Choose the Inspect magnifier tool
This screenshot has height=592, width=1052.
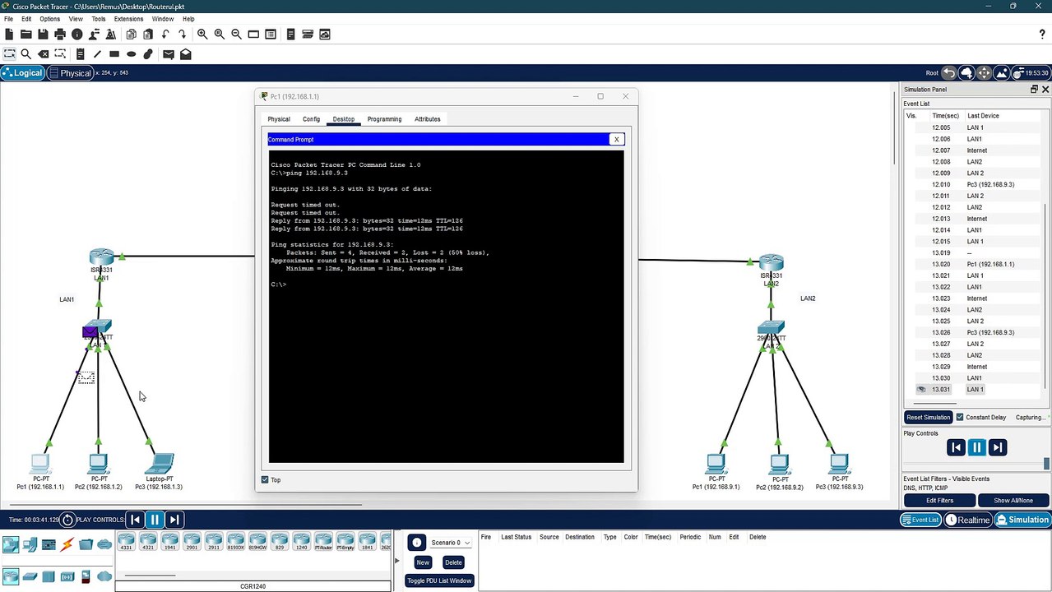25,54
